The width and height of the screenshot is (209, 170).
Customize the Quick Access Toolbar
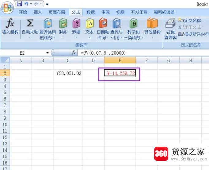pos(47,4)
